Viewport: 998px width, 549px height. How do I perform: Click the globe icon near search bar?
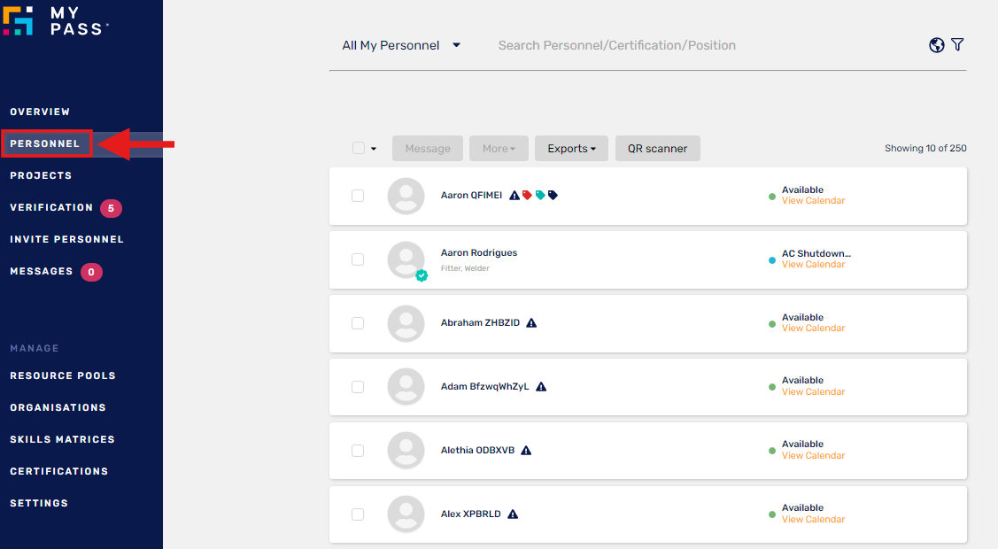click(936, 45)
